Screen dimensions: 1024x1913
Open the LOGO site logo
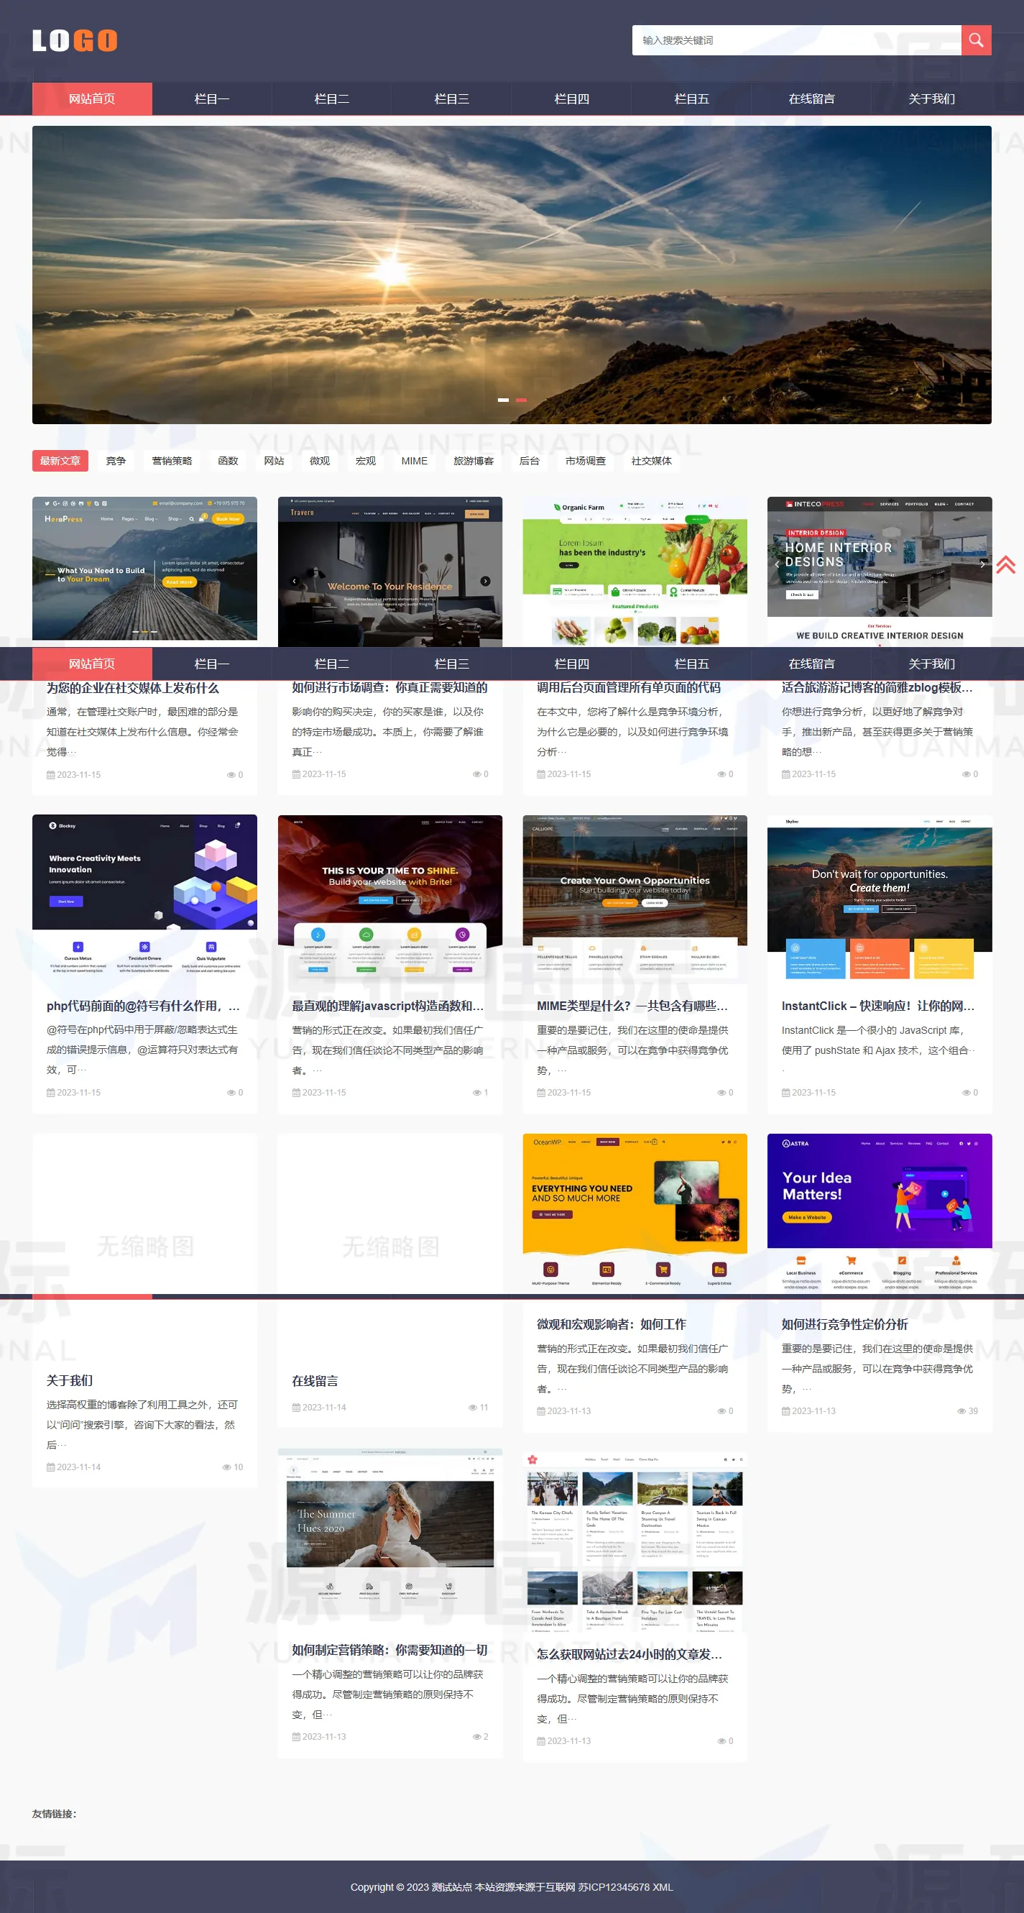[75, 40]
